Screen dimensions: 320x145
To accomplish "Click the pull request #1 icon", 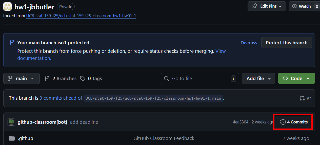I will point(302,98).
